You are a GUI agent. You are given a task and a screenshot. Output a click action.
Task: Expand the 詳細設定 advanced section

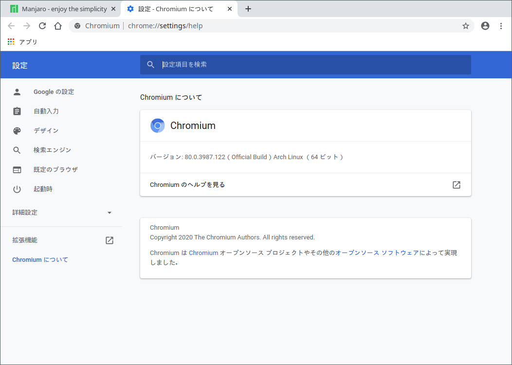coord(61,213)
